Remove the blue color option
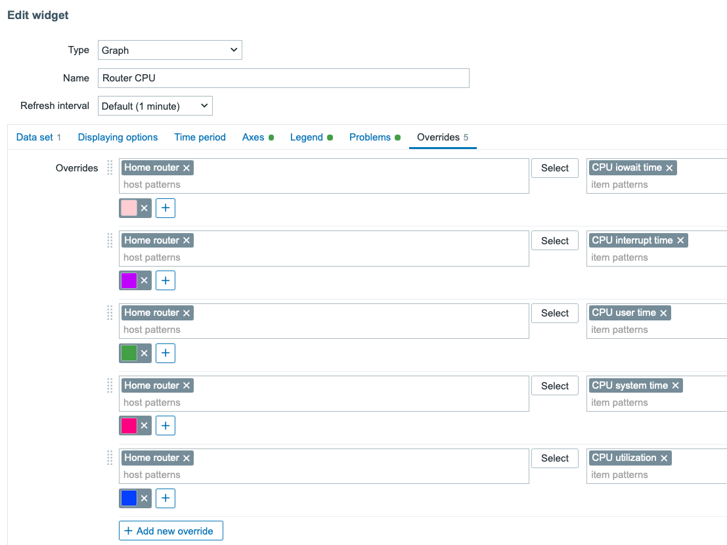 pos(144,498)
